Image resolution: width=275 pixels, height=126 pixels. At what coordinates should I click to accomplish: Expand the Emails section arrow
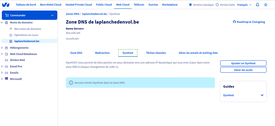pos(2,73)
